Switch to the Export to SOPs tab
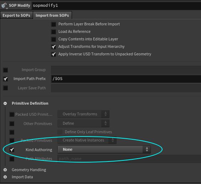The width and height of the screenshot is (201, 184). (16, 15)
